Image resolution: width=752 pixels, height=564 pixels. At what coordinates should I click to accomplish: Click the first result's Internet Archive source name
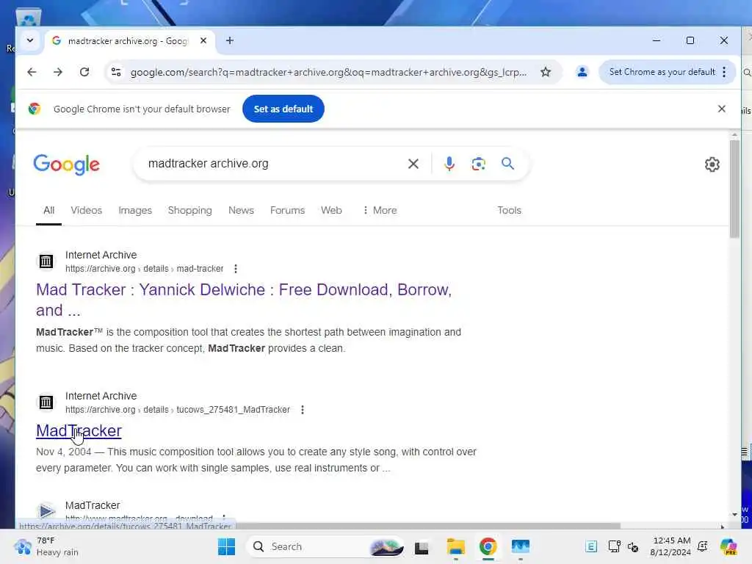pyautogui.click(x=101, y=255)
